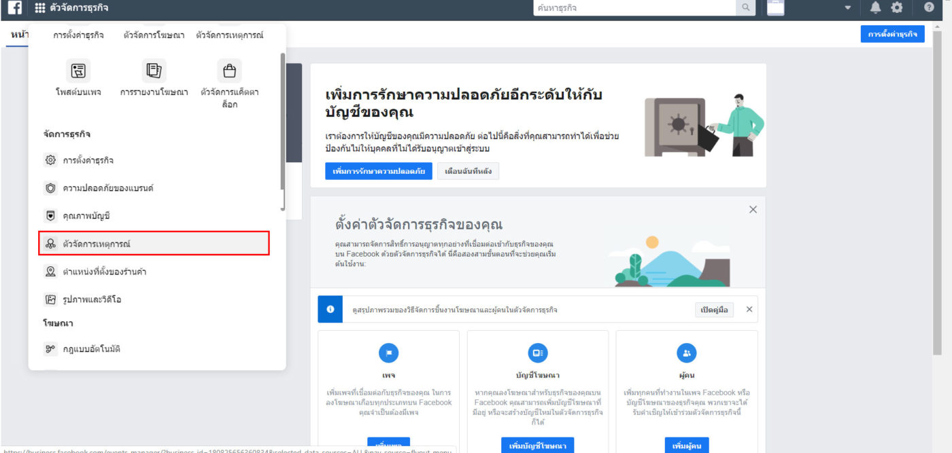Open ตัวจัดการแค็ตตาล็อก shortcut icon
The image size is (952, 453).
click(229, 71)
